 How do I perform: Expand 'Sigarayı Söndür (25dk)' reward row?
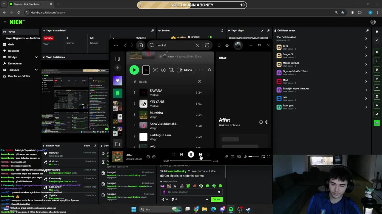click(366, 73)
